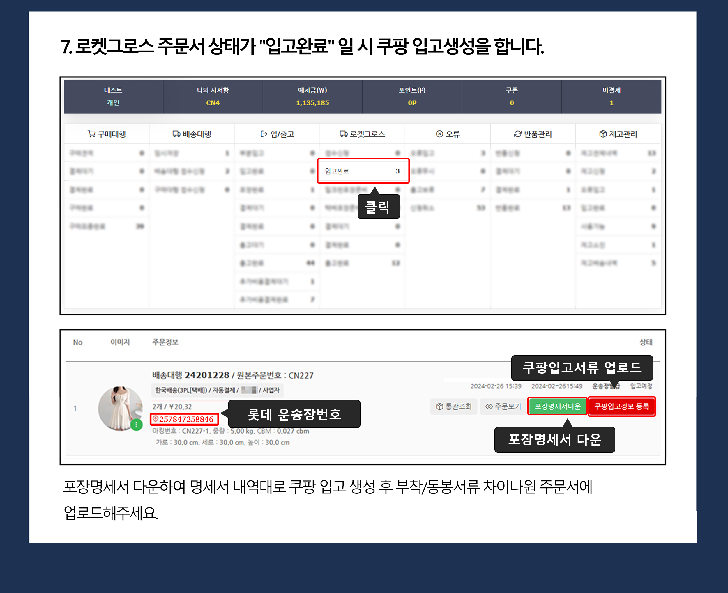Open the 쿠폰 count header cell
This screenshot has height=593, width=728.
tap(512, 97)
